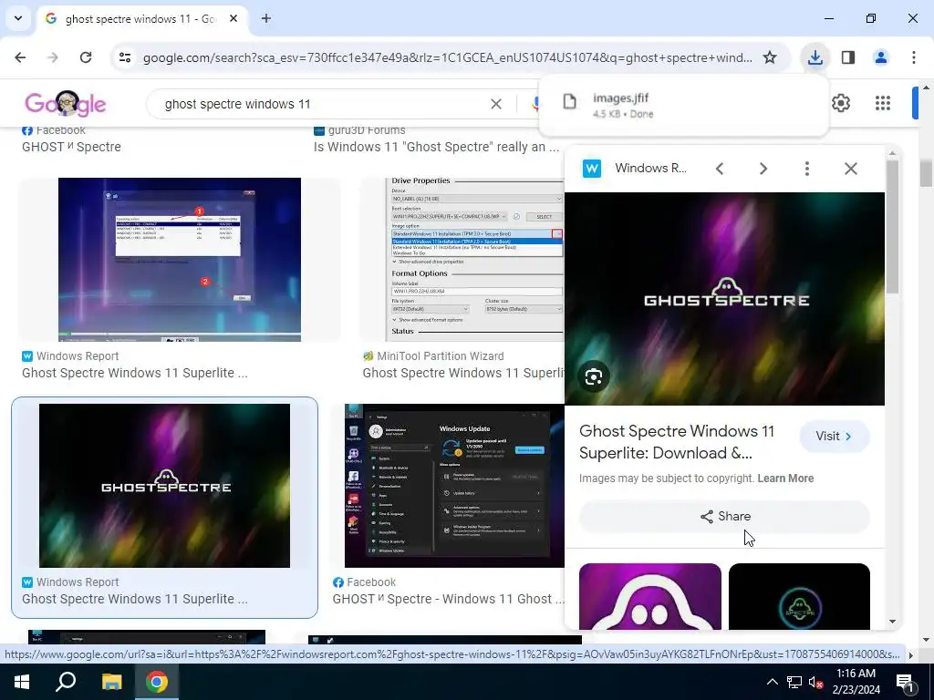The image size is (934, 700).
Task: Click the Share button
Action: (x=724, y=516)
